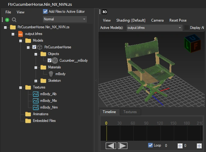Click the Reset Pose button

pyautogui.click(x=178, y=20)
